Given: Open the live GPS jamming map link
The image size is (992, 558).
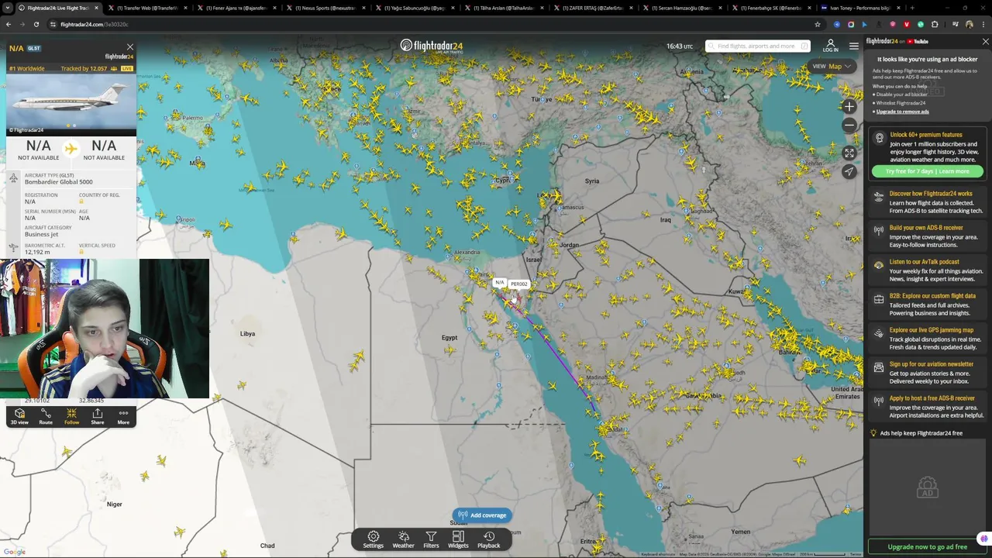Looking at the screenshot, I should coord(928,339).
